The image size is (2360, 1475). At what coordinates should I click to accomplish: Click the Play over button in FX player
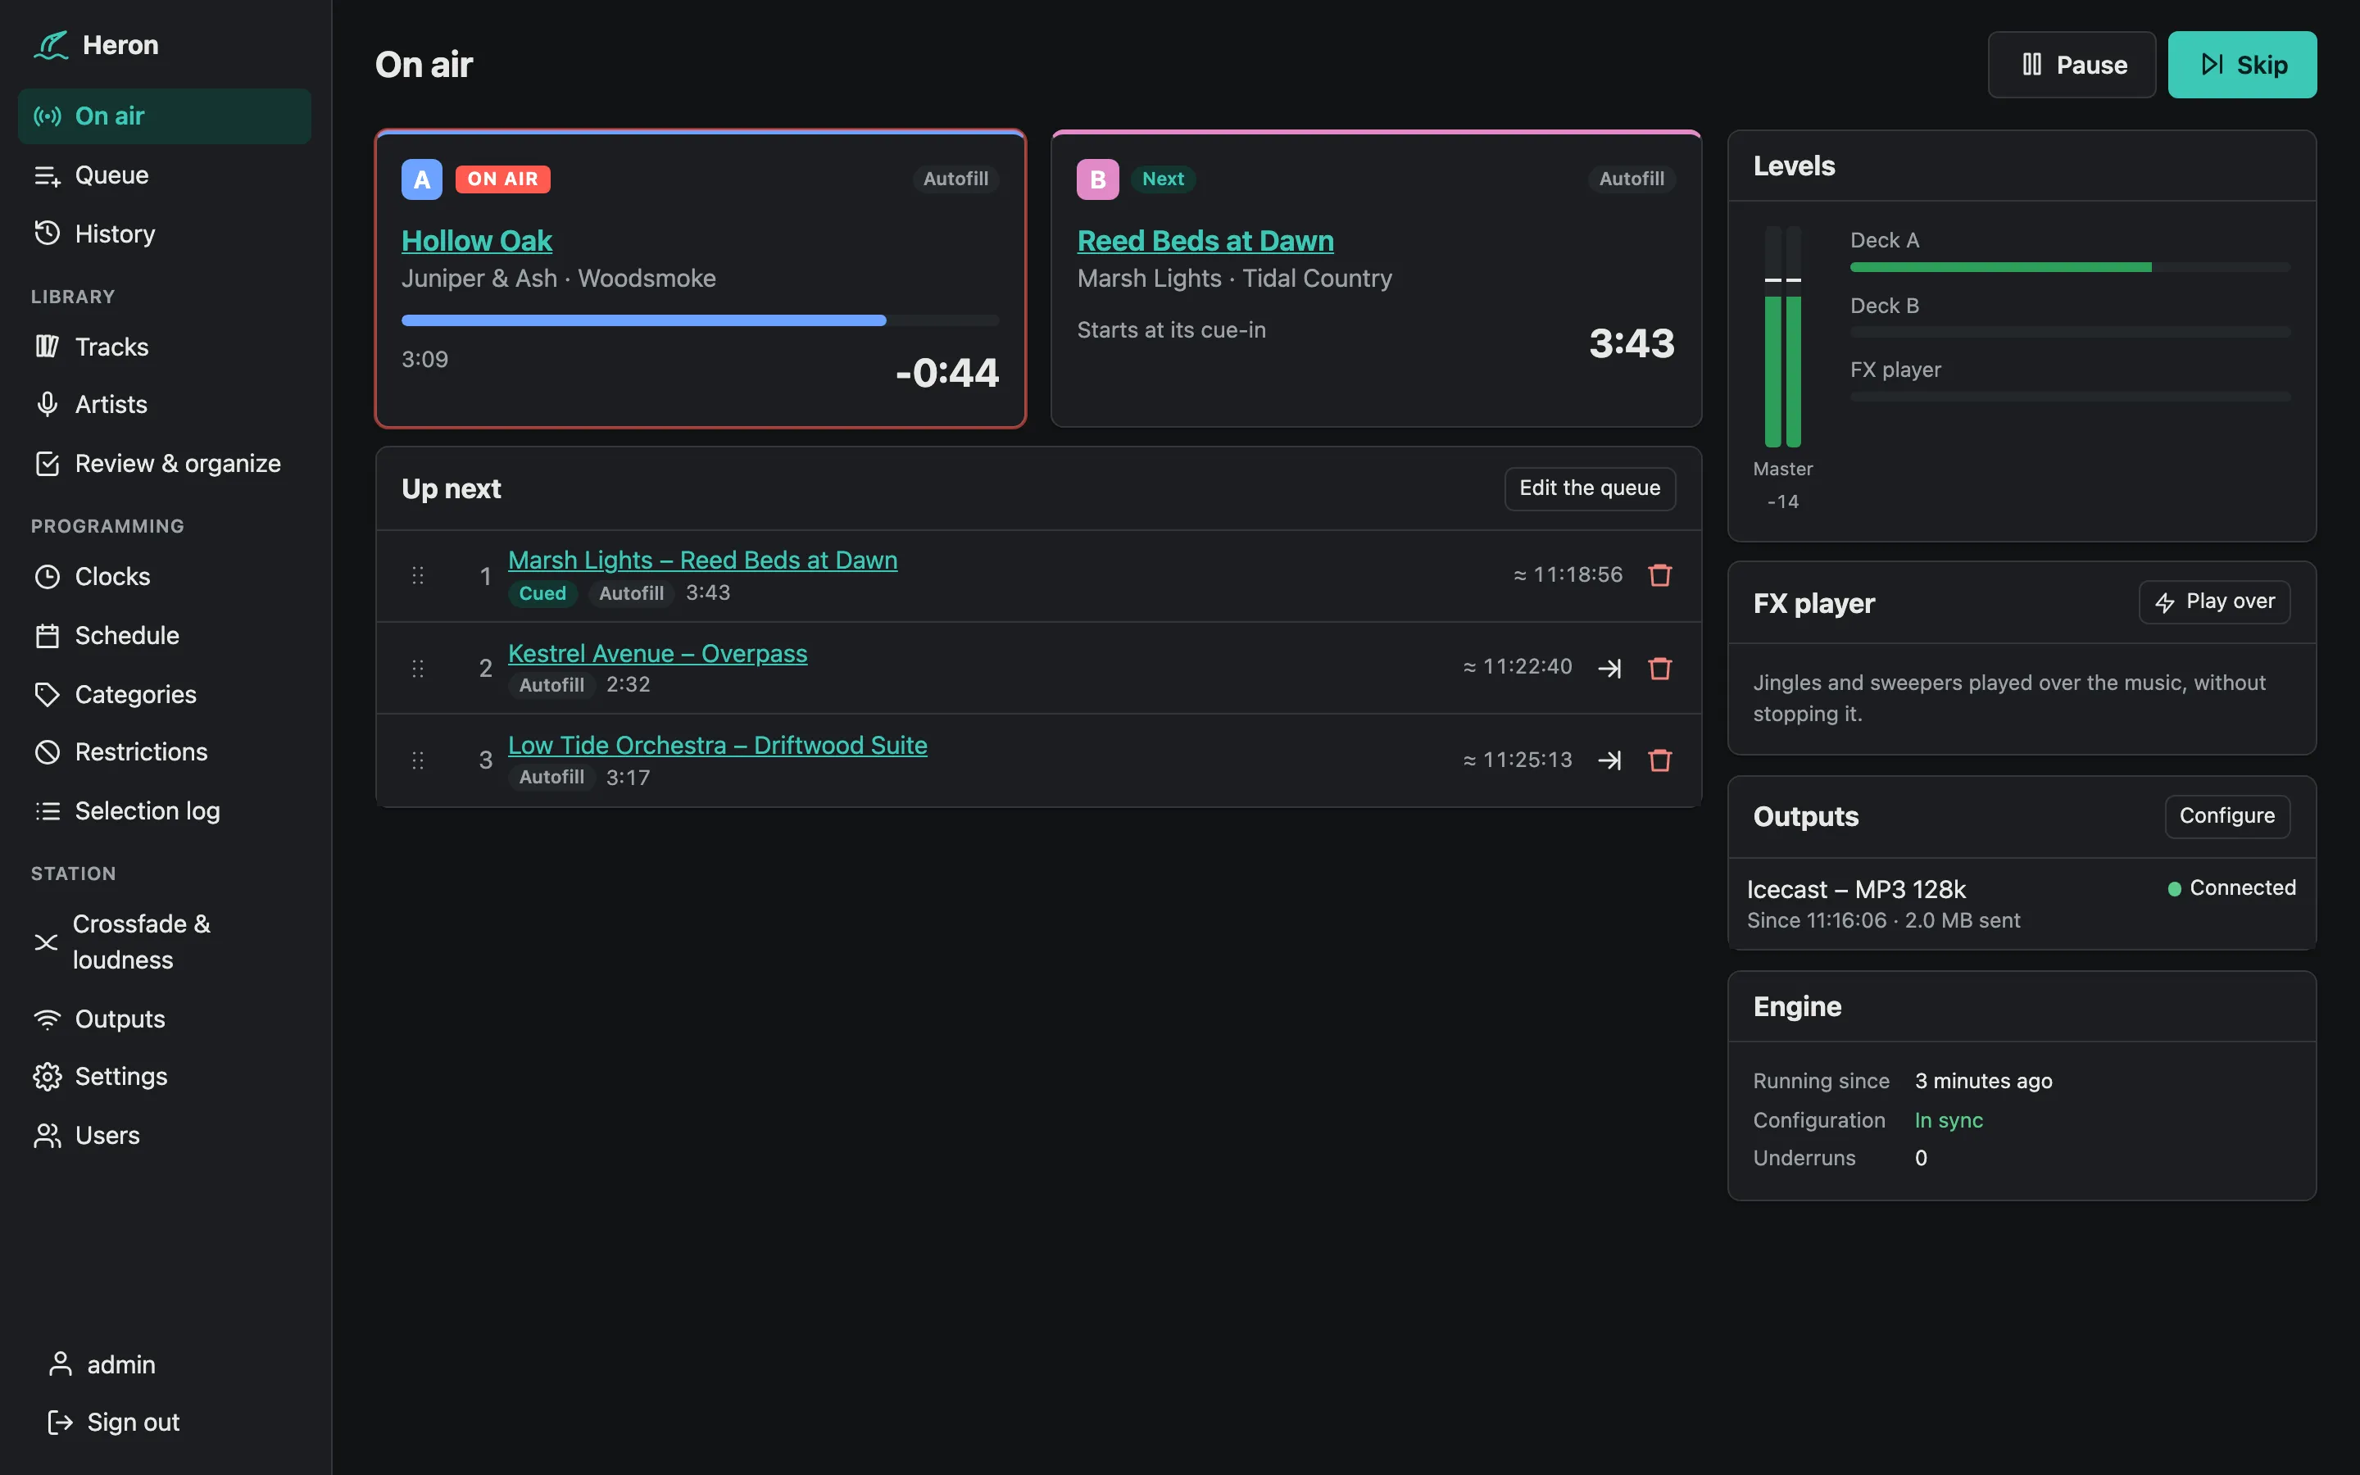2213,602
